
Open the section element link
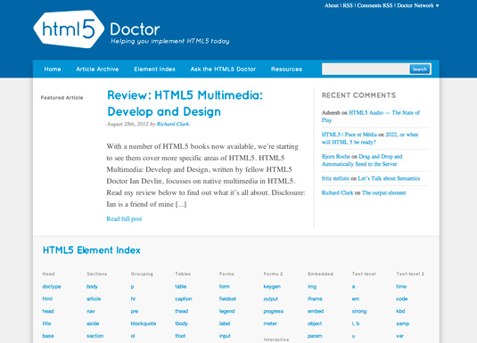[x=95, y=336]
